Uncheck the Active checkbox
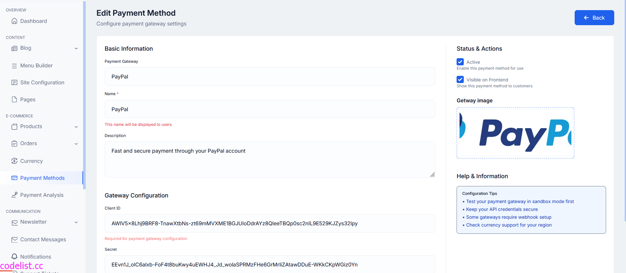Image resolution: width=626 pixels, height=273 pixels. point(460,62)
